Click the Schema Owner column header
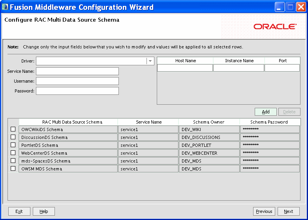Screen dimensions: 308x220 point(209,122)
